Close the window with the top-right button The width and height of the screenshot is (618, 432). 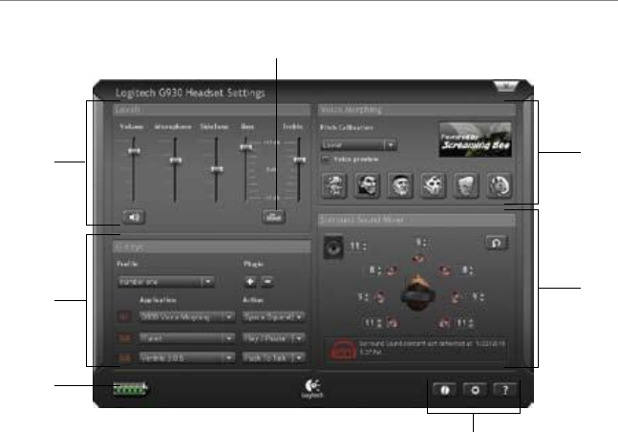(x=505, y=86)
